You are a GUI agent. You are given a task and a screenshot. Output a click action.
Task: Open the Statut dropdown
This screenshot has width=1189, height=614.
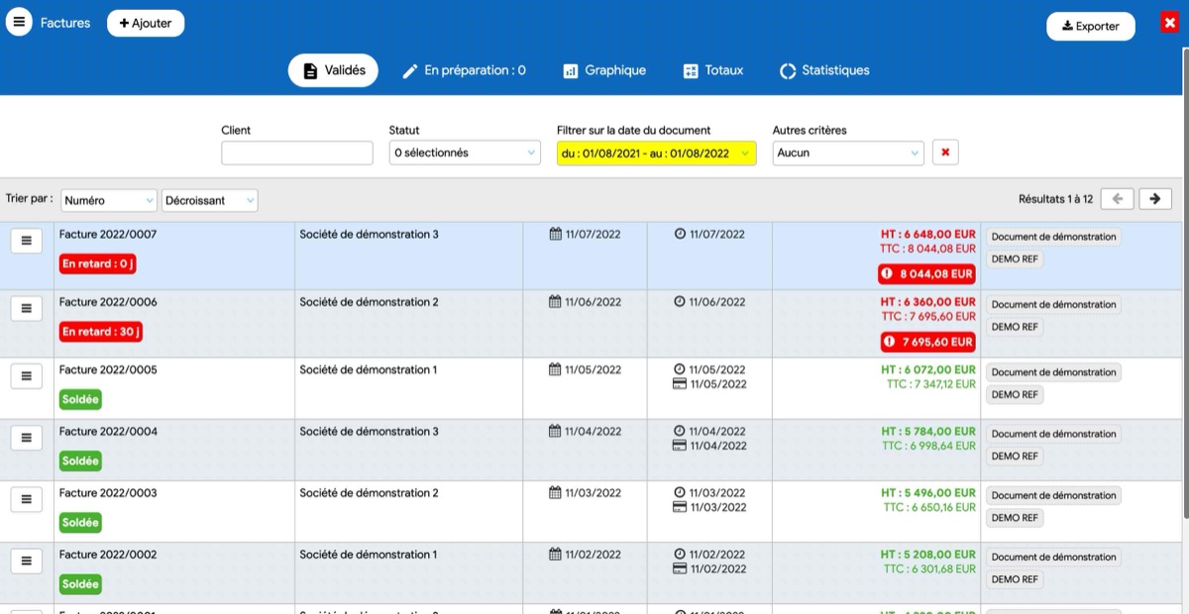(464, 153)
